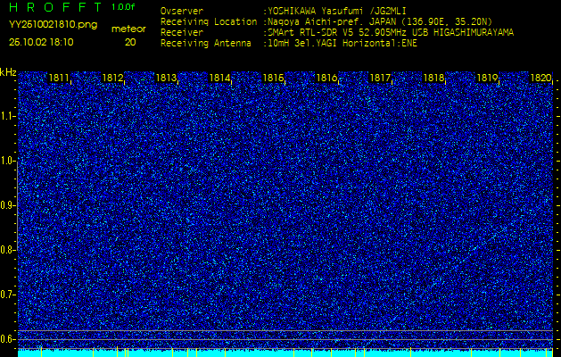Click the 0.6 frequency axis label

pos(8,338)
